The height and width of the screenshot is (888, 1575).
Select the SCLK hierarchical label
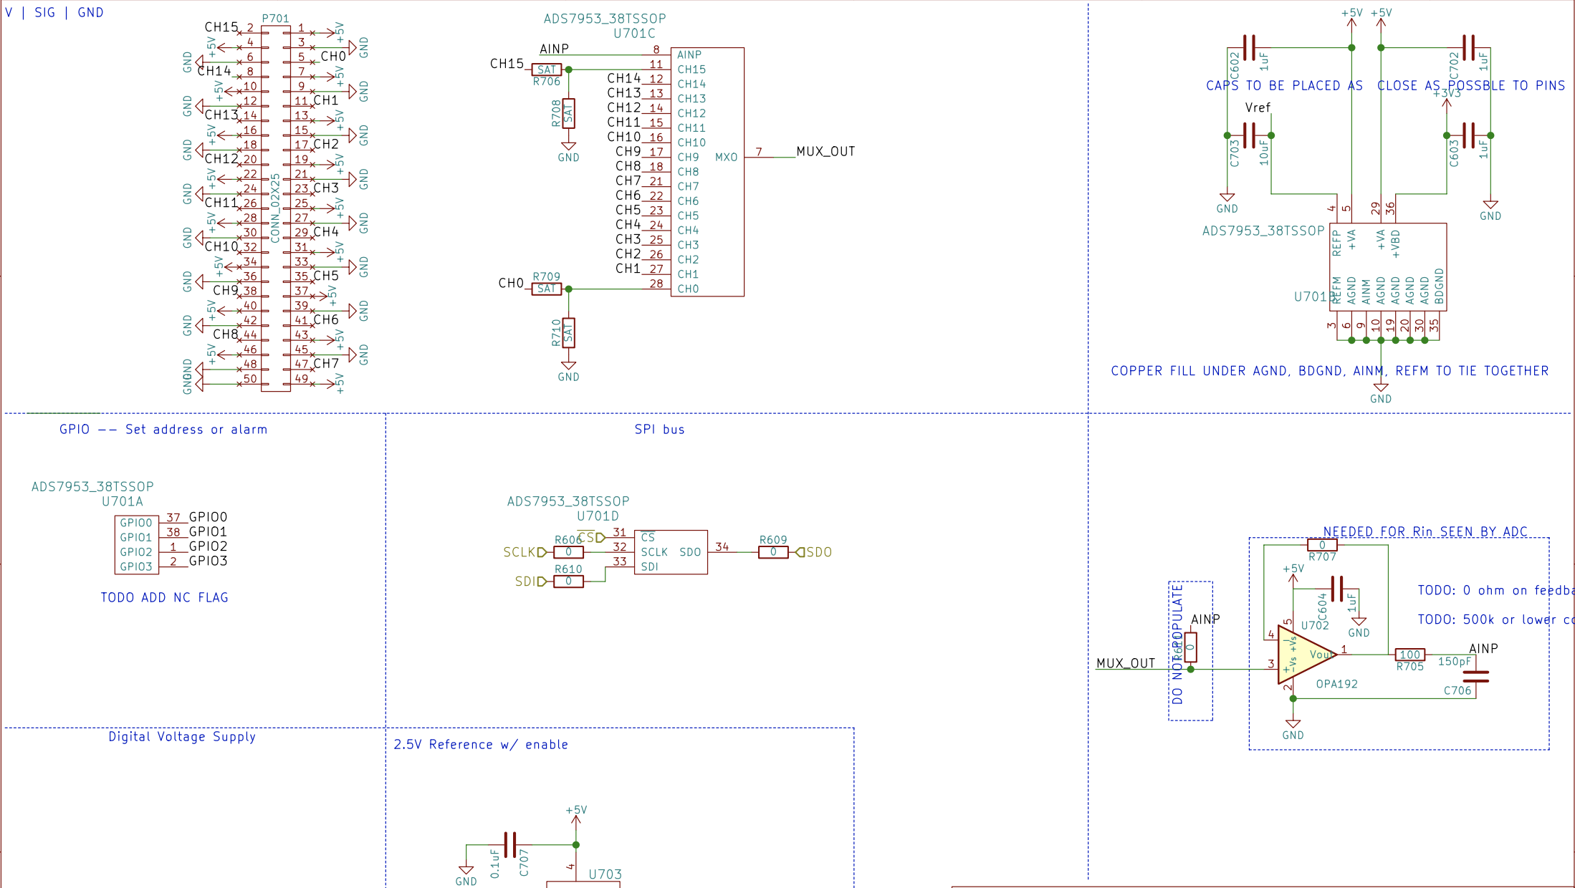525,552
